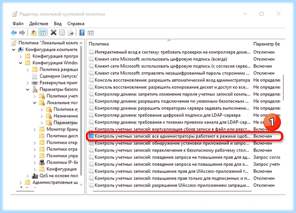
Task: Select Политики открытого ключа tree item
Action: tap(58, 143)
